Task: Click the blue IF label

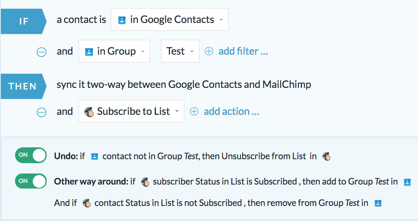Action: point(24,21)
